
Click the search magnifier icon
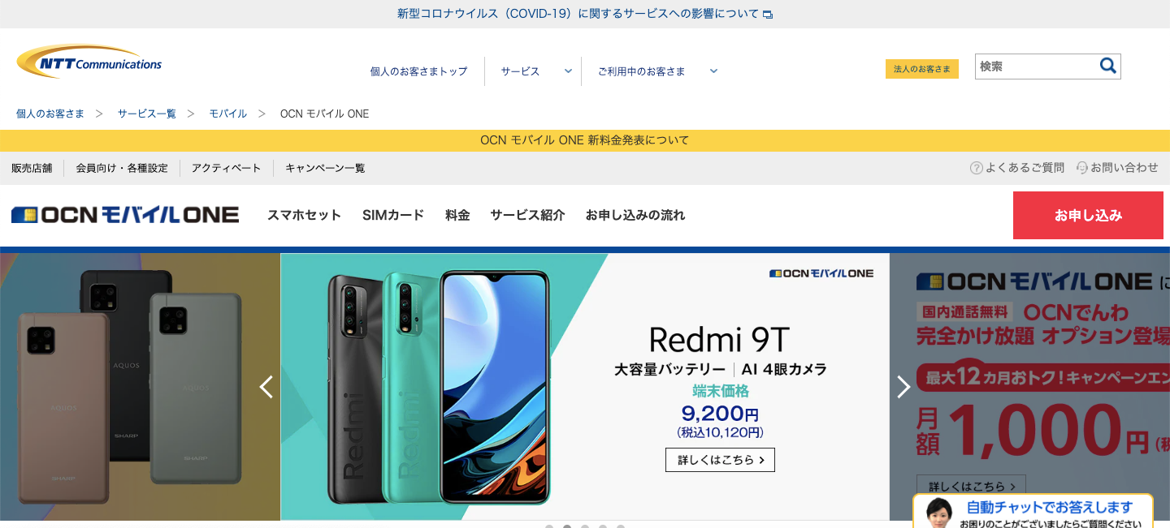pos(1107,67)
